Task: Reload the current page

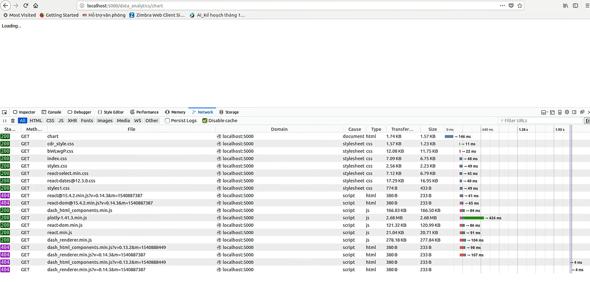Action: [x=26, y=6]
